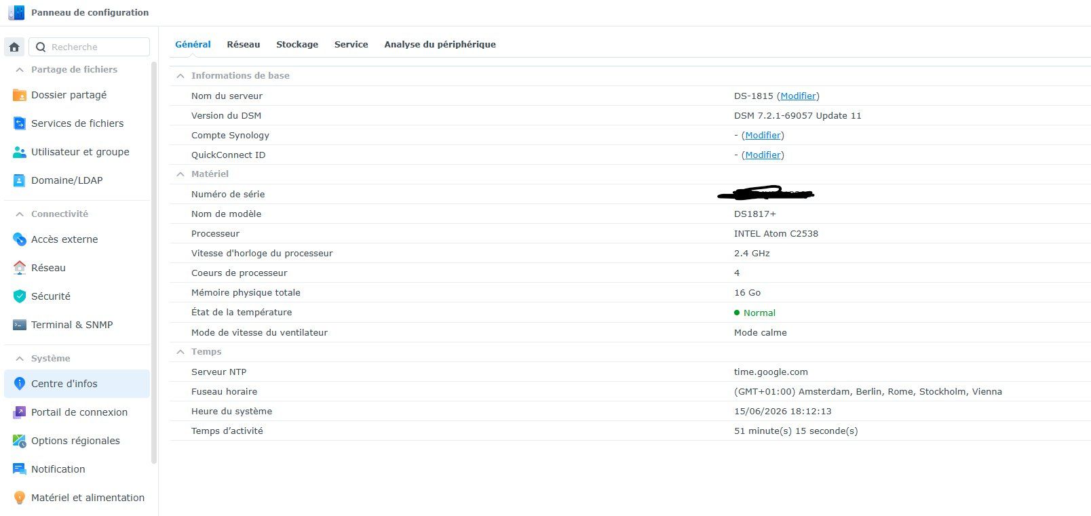Screen dimensions: 1091x516
Task: Click the Accès externe icon
Action: tap(20, 239)
